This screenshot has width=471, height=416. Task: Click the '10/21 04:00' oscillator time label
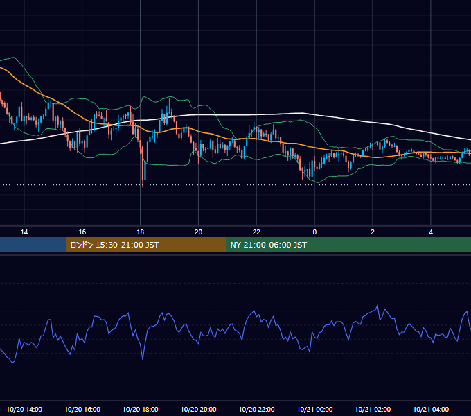click(x=431, y=409)
